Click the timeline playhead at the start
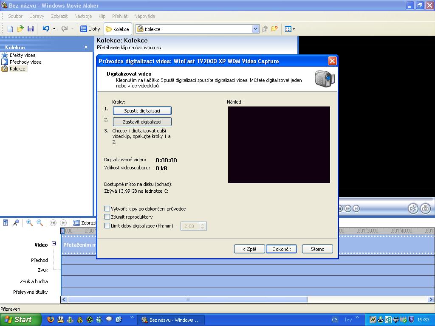The width and height of the screenshot is (435, 326). [63, 230]
